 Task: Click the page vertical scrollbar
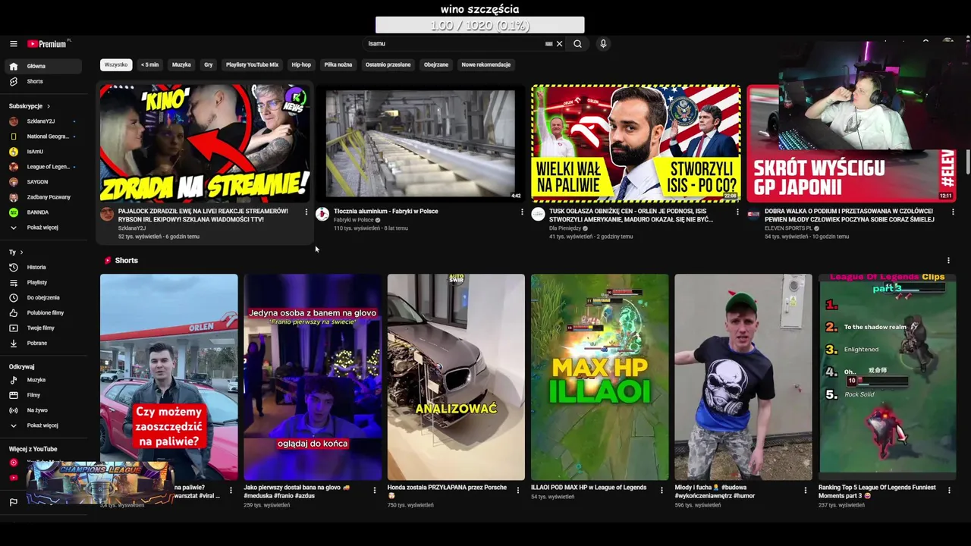(x=967, y=162)
